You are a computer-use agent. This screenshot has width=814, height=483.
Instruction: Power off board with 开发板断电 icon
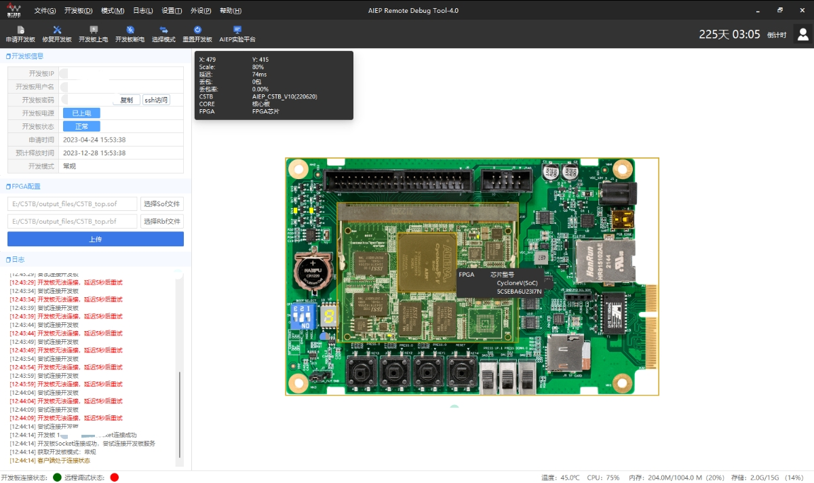pyautogui.click(x=130, y=30)
